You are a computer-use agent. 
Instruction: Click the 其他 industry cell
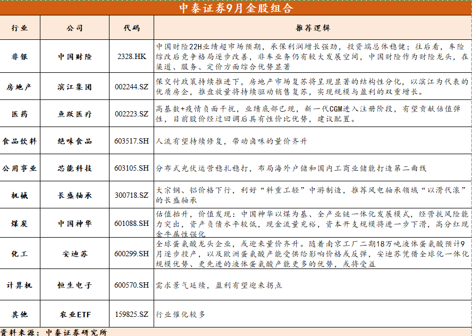pyautogui.click(x=20, y=314)
